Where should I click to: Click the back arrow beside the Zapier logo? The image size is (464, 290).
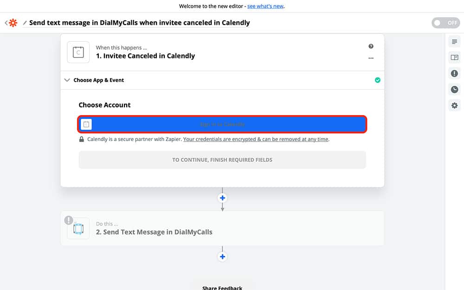click(x=6, y=23)
